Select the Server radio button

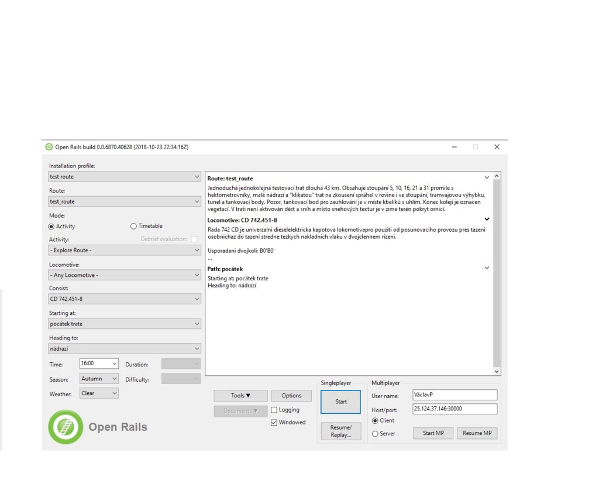click(375, 434)
